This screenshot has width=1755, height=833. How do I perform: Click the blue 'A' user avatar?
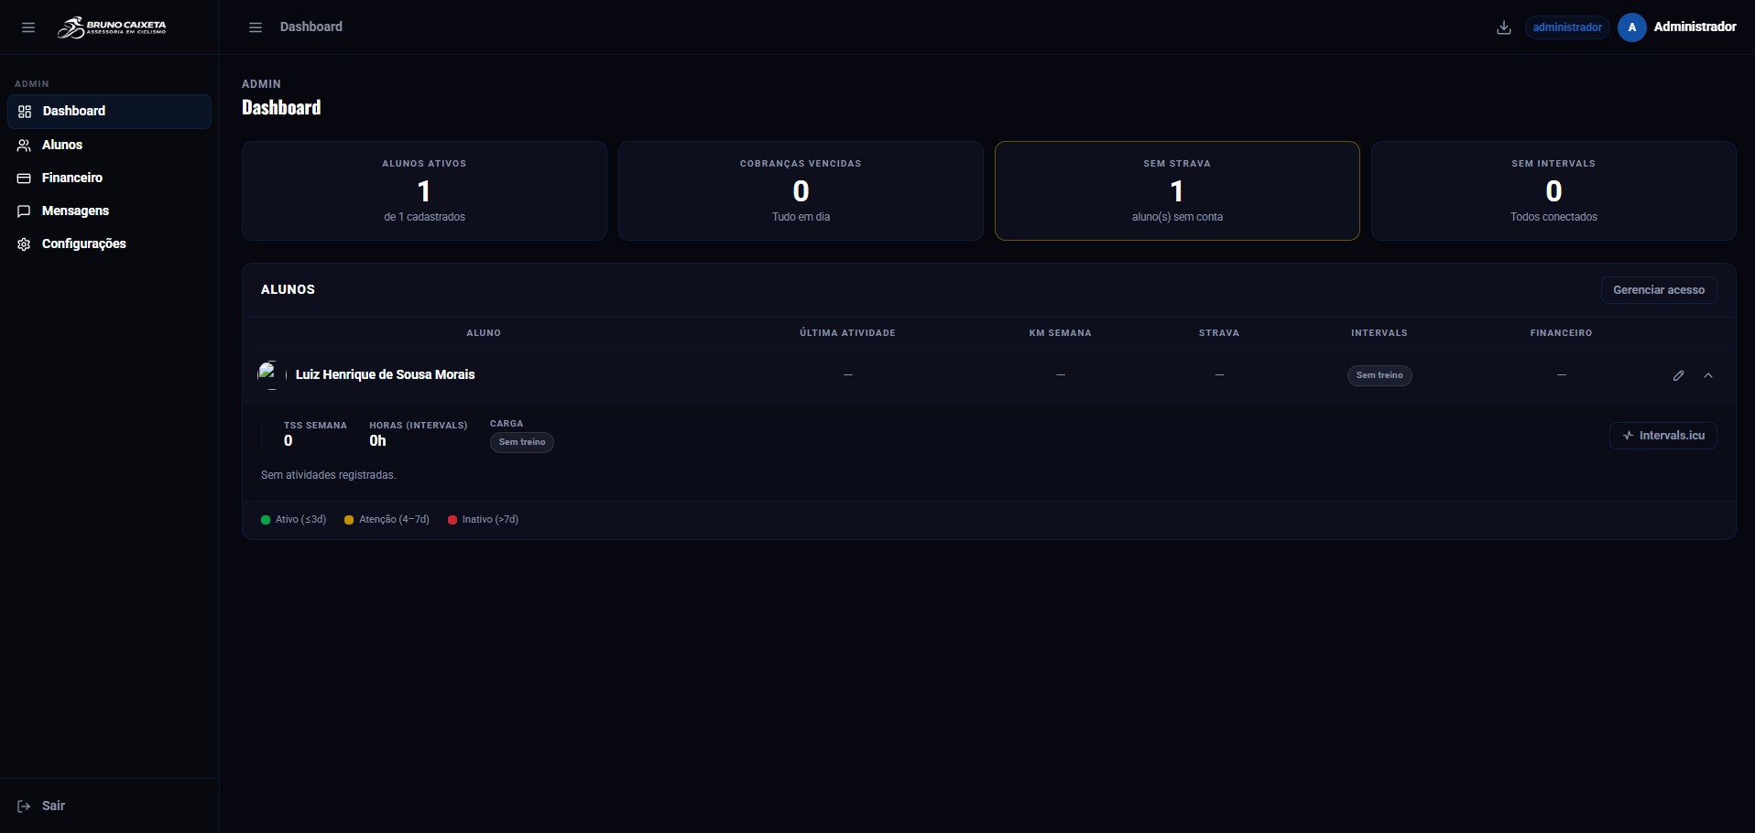(x=1631, y=27)
